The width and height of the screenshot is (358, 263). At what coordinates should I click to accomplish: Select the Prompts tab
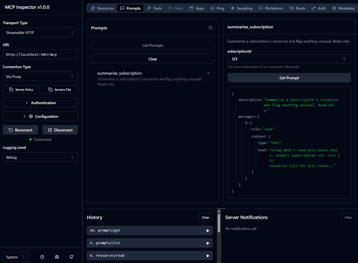tap(130, 8)
